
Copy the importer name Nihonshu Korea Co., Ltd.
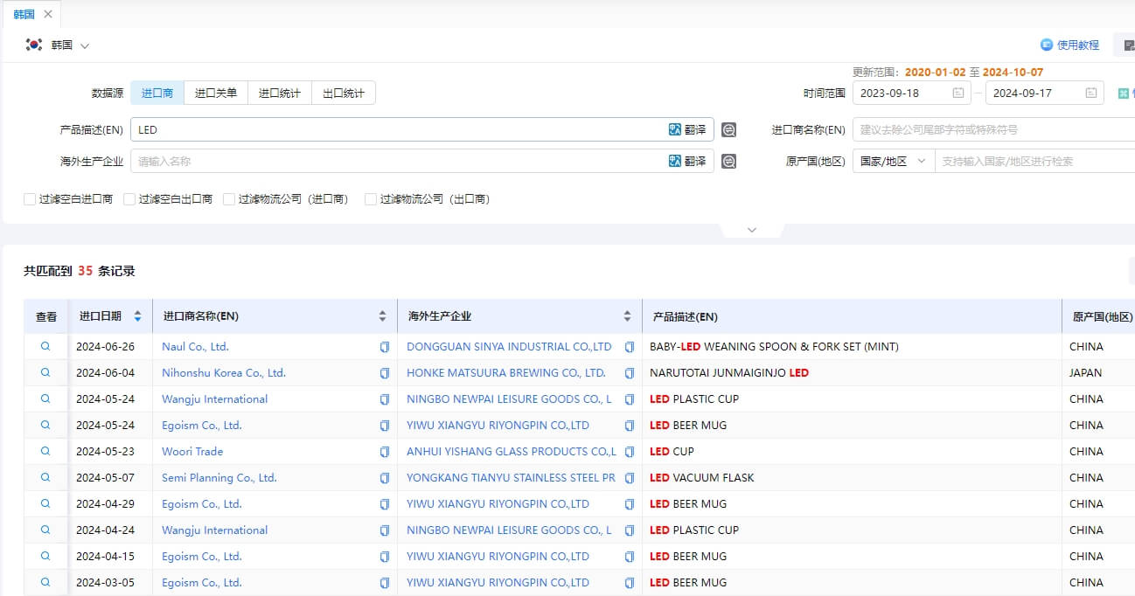click(x=385, y=373)
